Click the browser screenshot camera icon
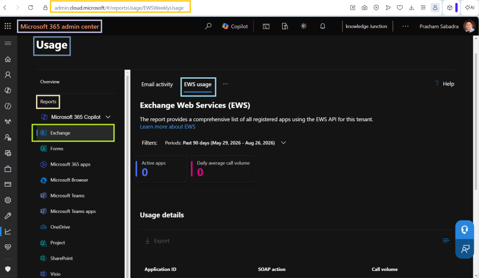This screenshot has width=479, height=278. pyautogui.click(x=364, y=7)
